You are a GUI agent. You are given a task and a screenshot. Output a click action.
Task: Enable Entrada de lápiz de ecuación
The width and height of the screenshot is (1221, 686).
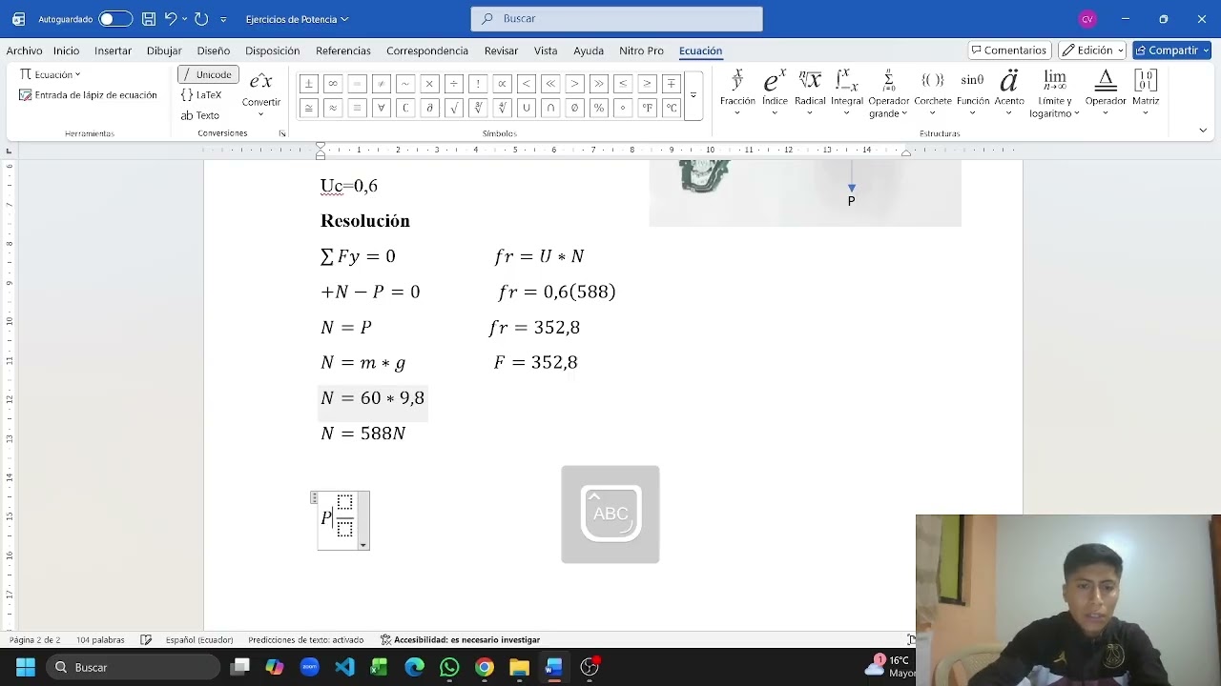pos(88,95)
